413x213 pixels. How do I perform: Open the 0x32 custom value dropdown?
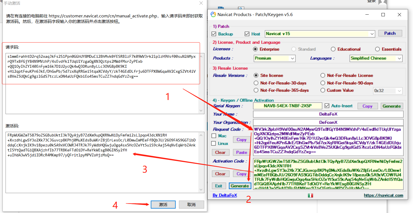pyautogui.click(x=399, y=91)
